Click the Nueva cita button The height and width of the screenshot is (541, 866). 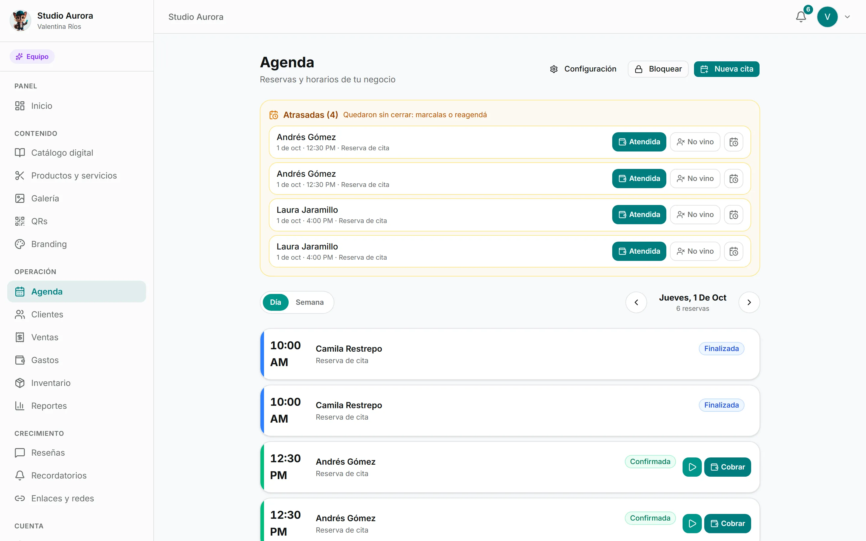[726, 69]
